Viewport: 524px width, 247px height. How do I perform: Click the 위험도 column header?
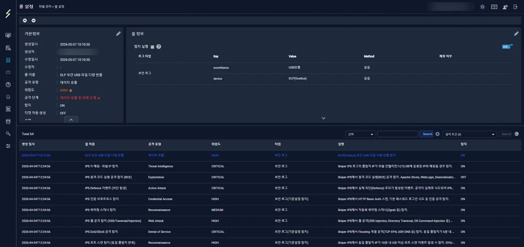tap(216, 144)
